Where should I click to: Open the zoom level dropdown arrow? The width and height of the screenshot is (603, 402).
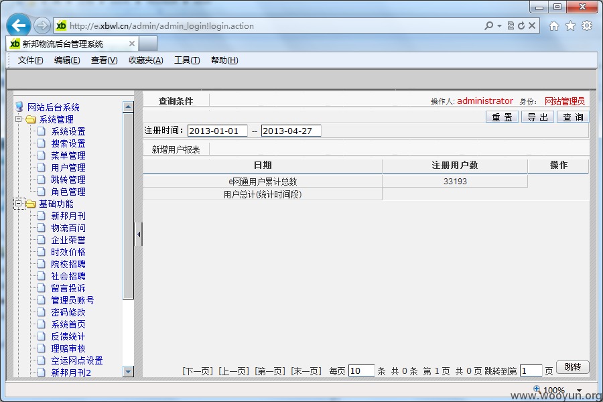pos(579,390)
